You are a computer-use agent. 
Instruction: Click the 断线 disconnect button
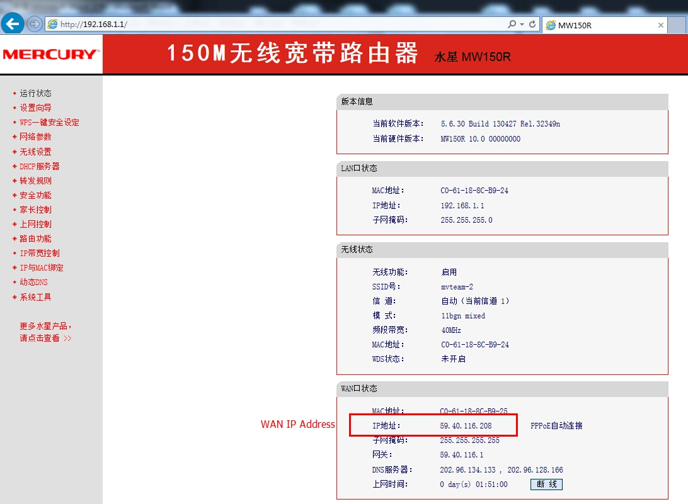[546, 484]
